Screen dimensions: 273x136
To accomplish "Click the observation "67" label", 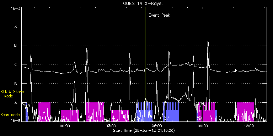I will [167, 118].
